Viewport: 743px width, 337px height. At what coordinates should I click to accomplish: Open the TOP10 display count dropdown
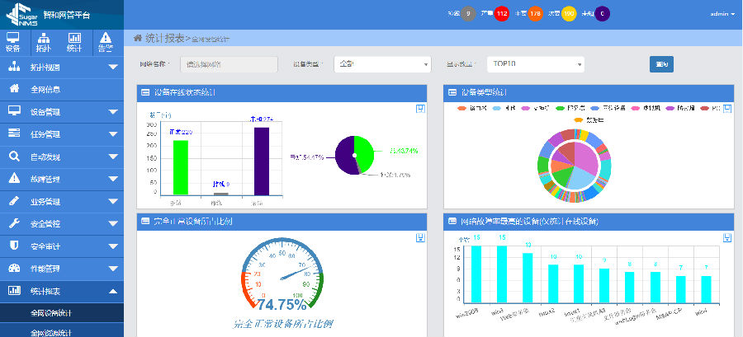click(x=536, y=64)
